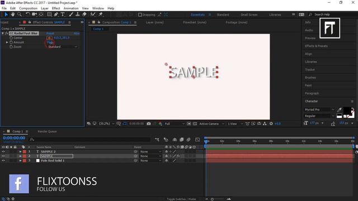Click the Center point crosshair picker
This screenshot has height=201, width=358.
pyautogui.click(x=49, y=38)
